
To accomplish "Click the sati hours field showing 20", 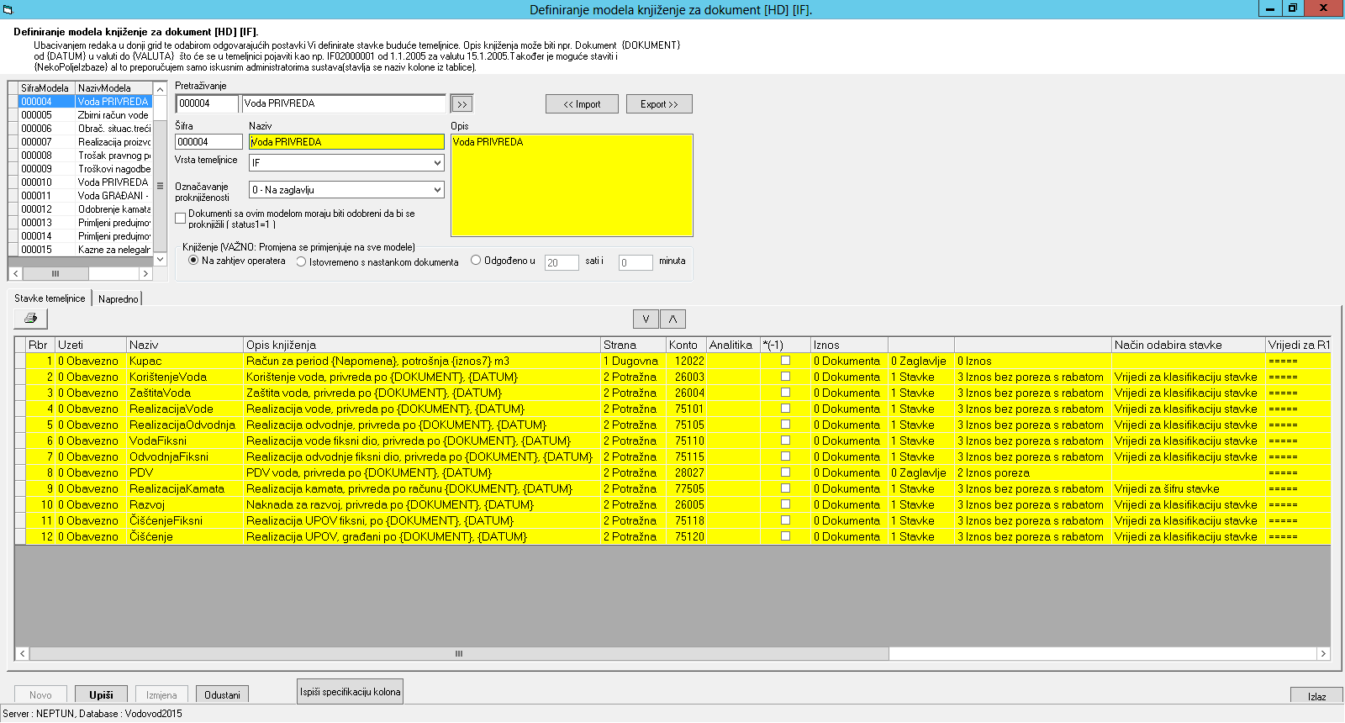I will [562, 262].
